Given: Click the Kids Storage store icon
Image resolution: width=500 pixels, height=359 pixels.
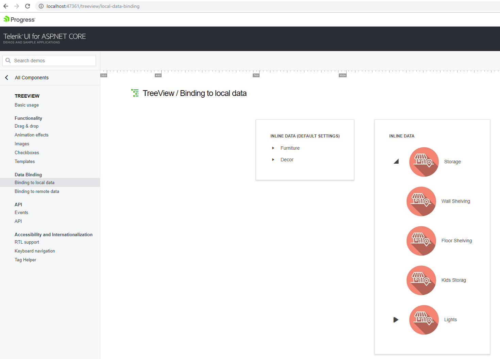Looking at the screenshot, I should tap(421, 280).
